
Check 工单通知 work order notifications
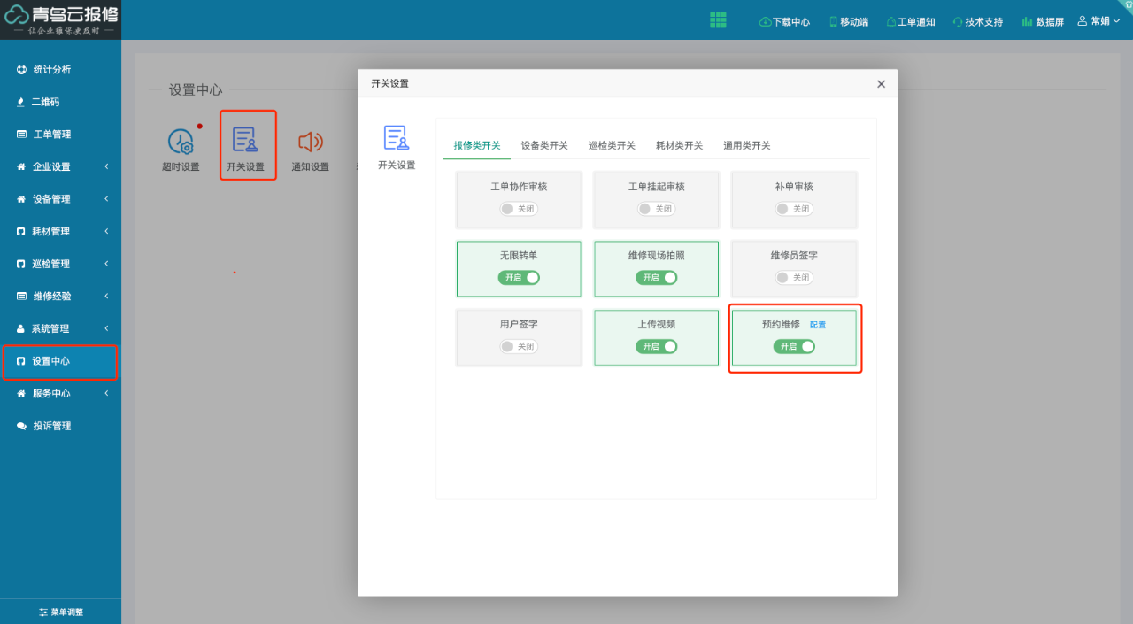pyautogui.click(x=910, y=21)
